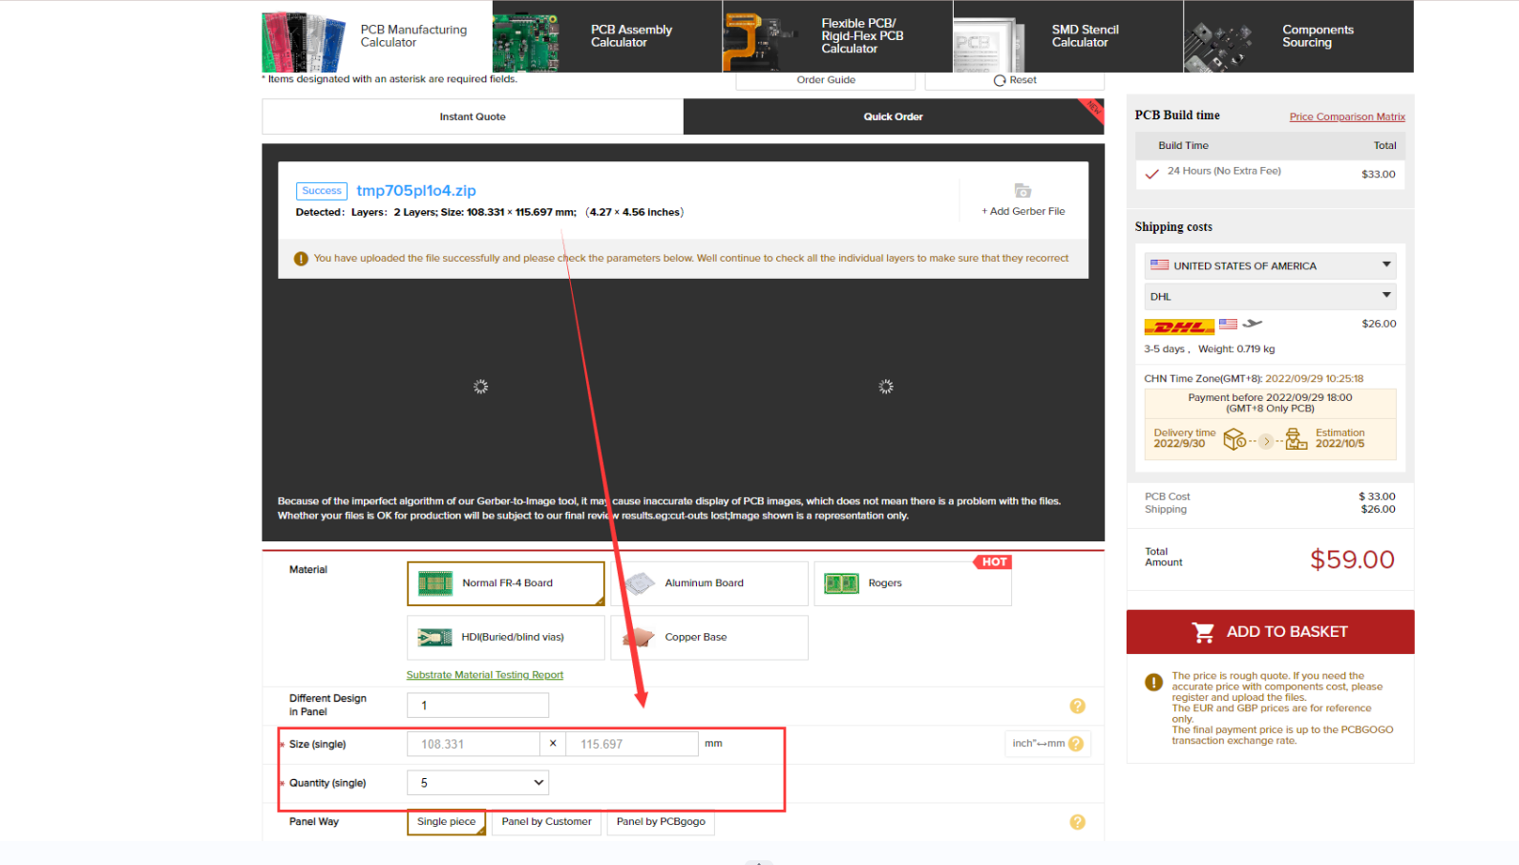
Task: Click the estimation delivery icon
Action: coord(1296,438)
